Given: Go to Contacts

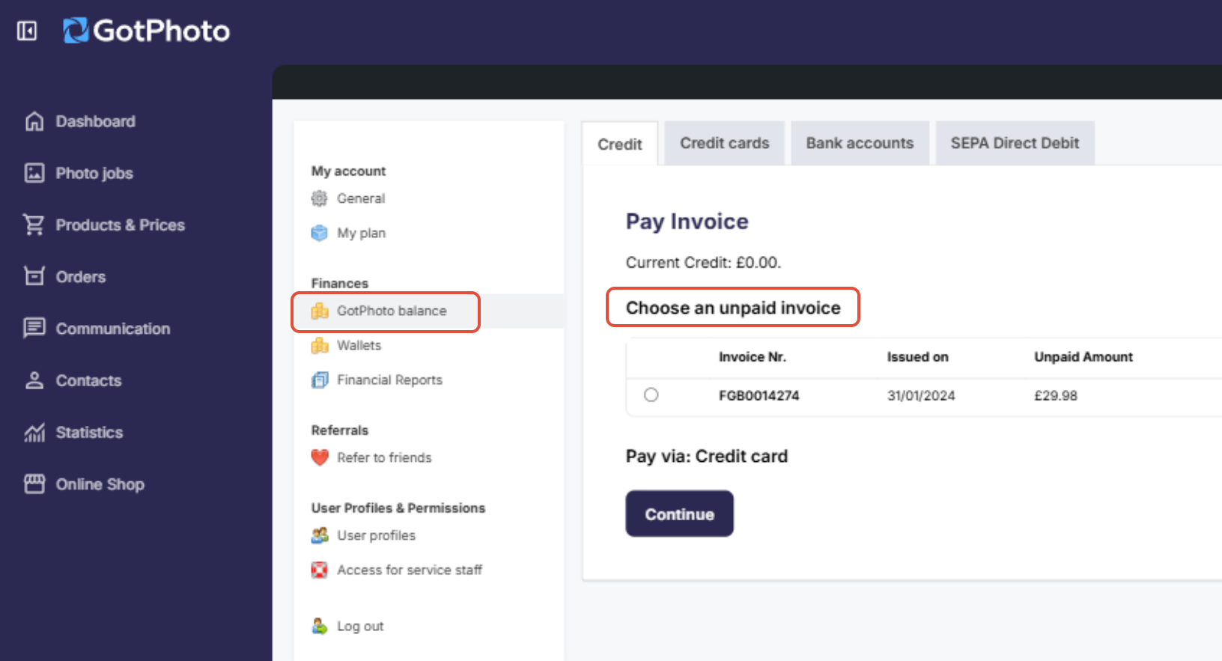Looking at the screenshot, I should pos(88,380).
